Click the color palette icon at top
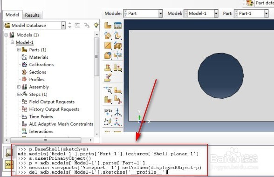Image resolution: width=274 pixels, height=177 pixels. tap(250, 3)
